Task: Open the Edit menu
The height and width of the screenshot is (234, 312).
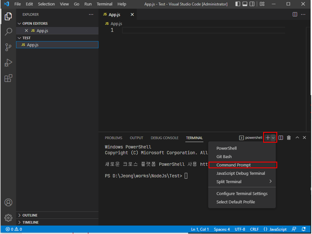Action: (x=29, y=4)
